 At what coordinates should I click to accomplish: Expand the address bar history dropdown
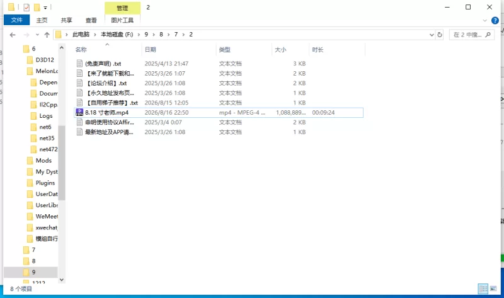432,35
